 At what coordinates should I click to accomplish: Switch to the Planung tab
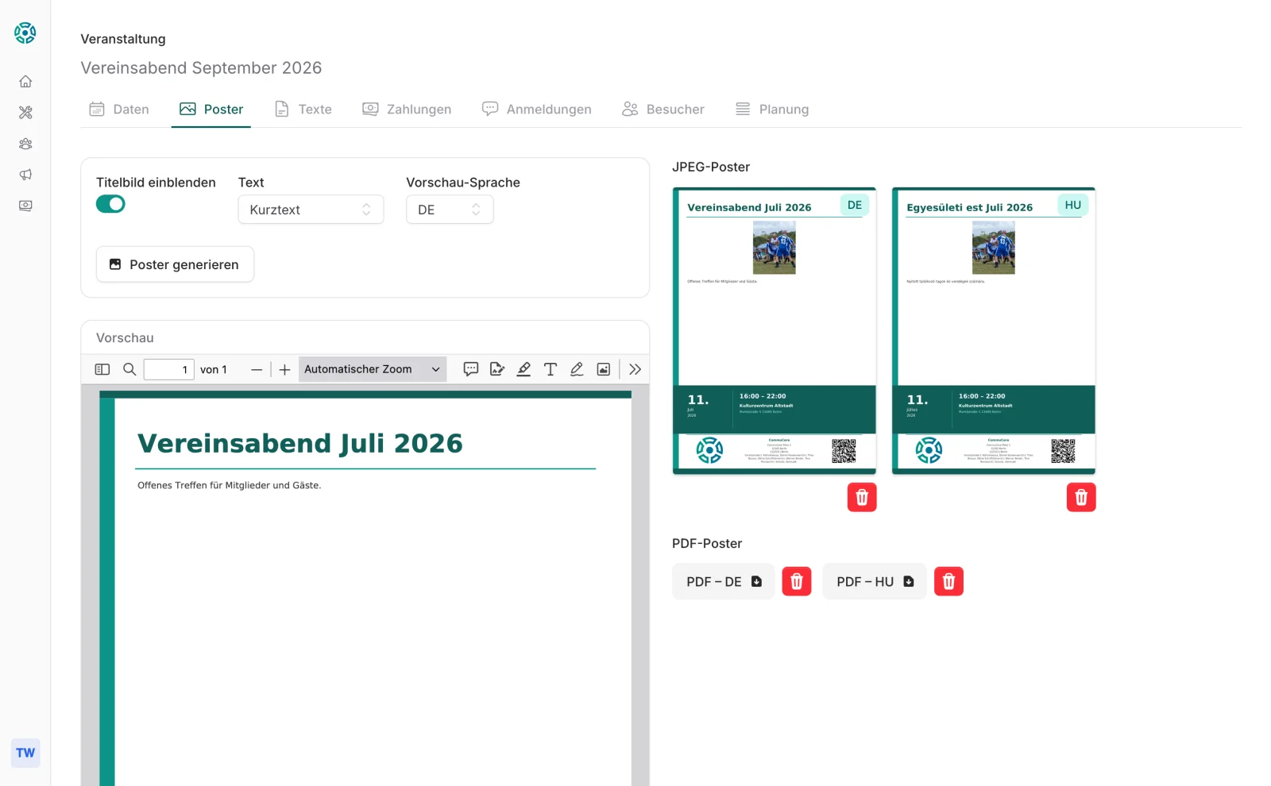point(772,110)
